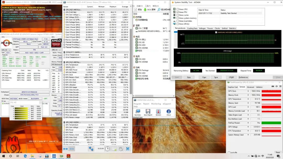Click the Save Report floppy disk icon

[x=148, y=111]
